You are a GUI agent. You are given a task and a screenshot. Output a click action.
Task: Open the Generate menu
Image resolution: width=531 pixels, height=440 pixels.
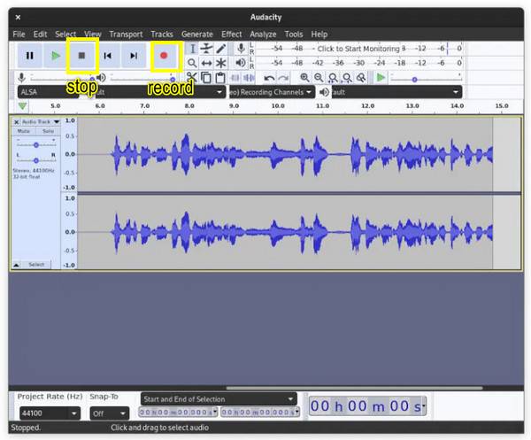(197, 35)
